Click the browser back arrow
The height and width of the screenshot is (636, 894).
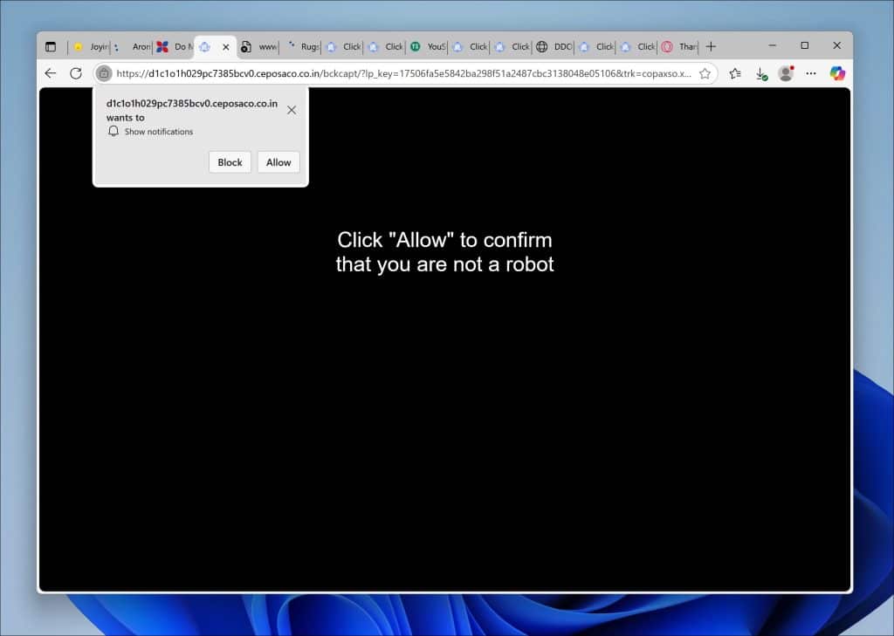[x=50, y=73]
